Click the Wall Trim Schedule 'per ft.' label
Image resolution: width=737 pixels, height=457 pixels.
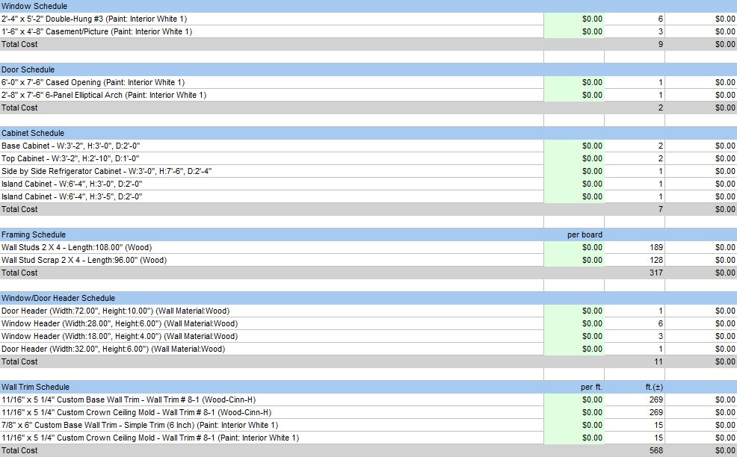pyautogui.click(x=591, y=387)
